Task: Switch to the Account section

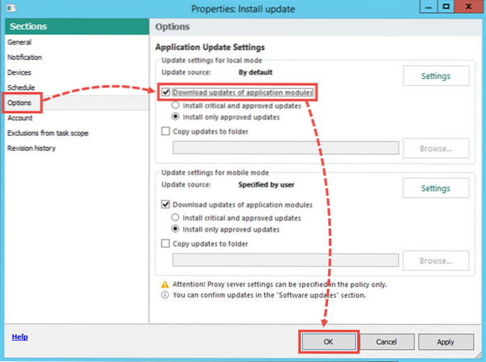Action: [19, 118]
